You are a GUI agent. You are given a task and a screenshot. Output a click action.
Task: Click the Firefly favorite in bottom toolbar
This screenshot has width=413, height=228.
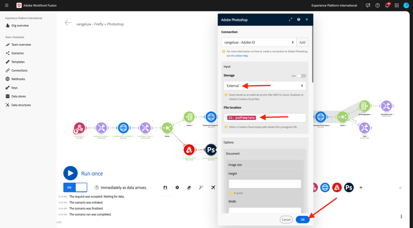[337, 187]
